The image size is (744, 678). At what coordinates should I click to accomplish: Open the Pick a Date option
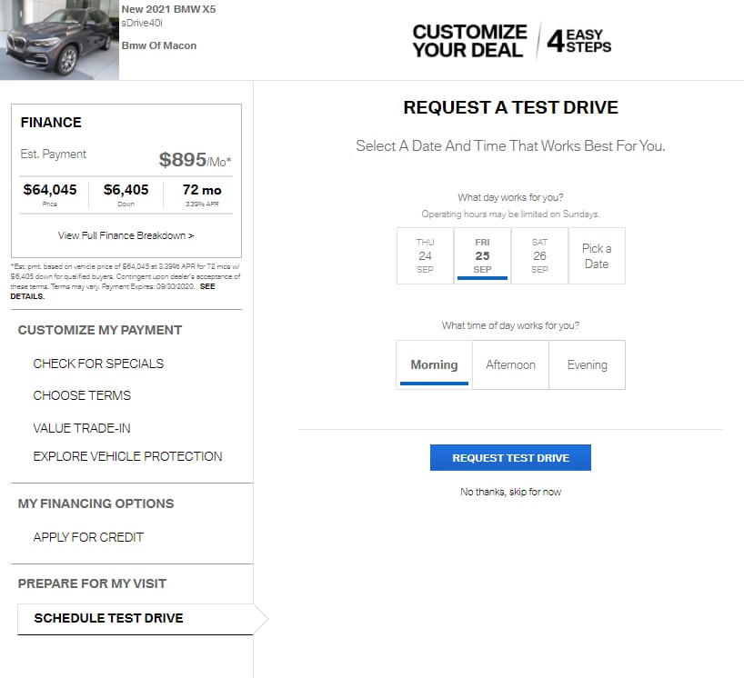coord(597,256)
